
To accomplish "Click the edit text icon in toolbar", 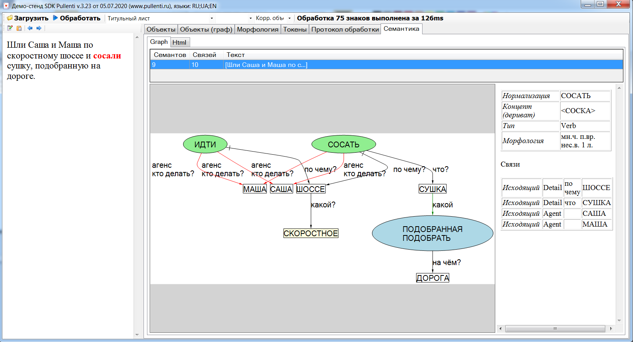I will [10, 28].
